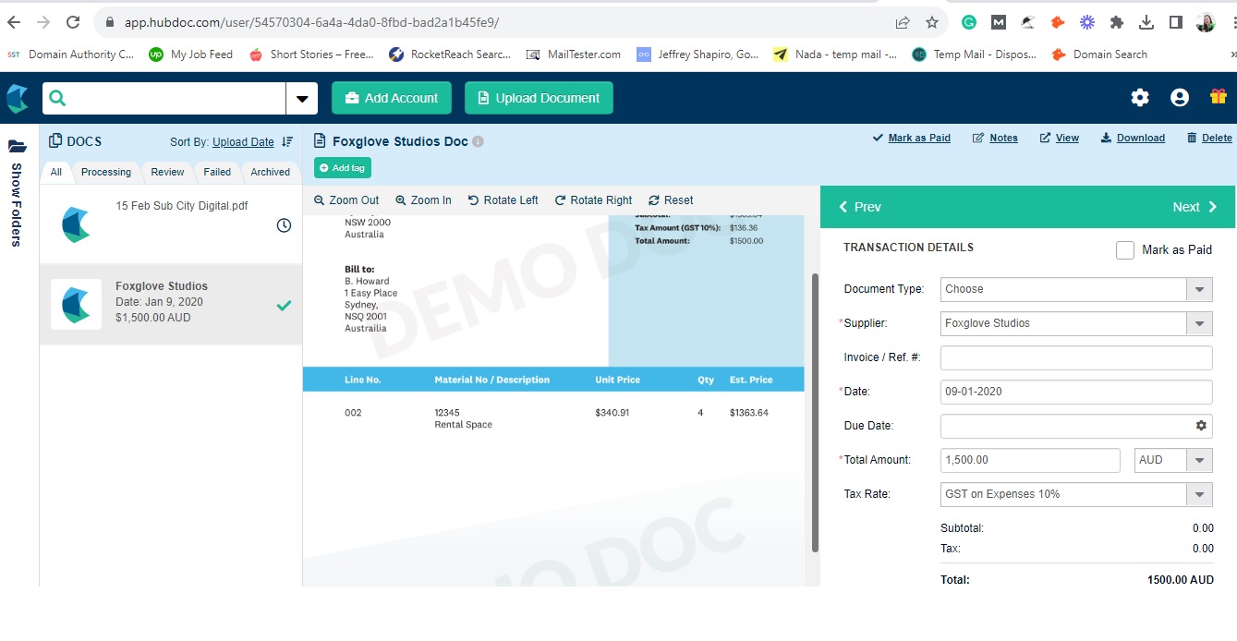Go to Prev document

pos(860,207)
